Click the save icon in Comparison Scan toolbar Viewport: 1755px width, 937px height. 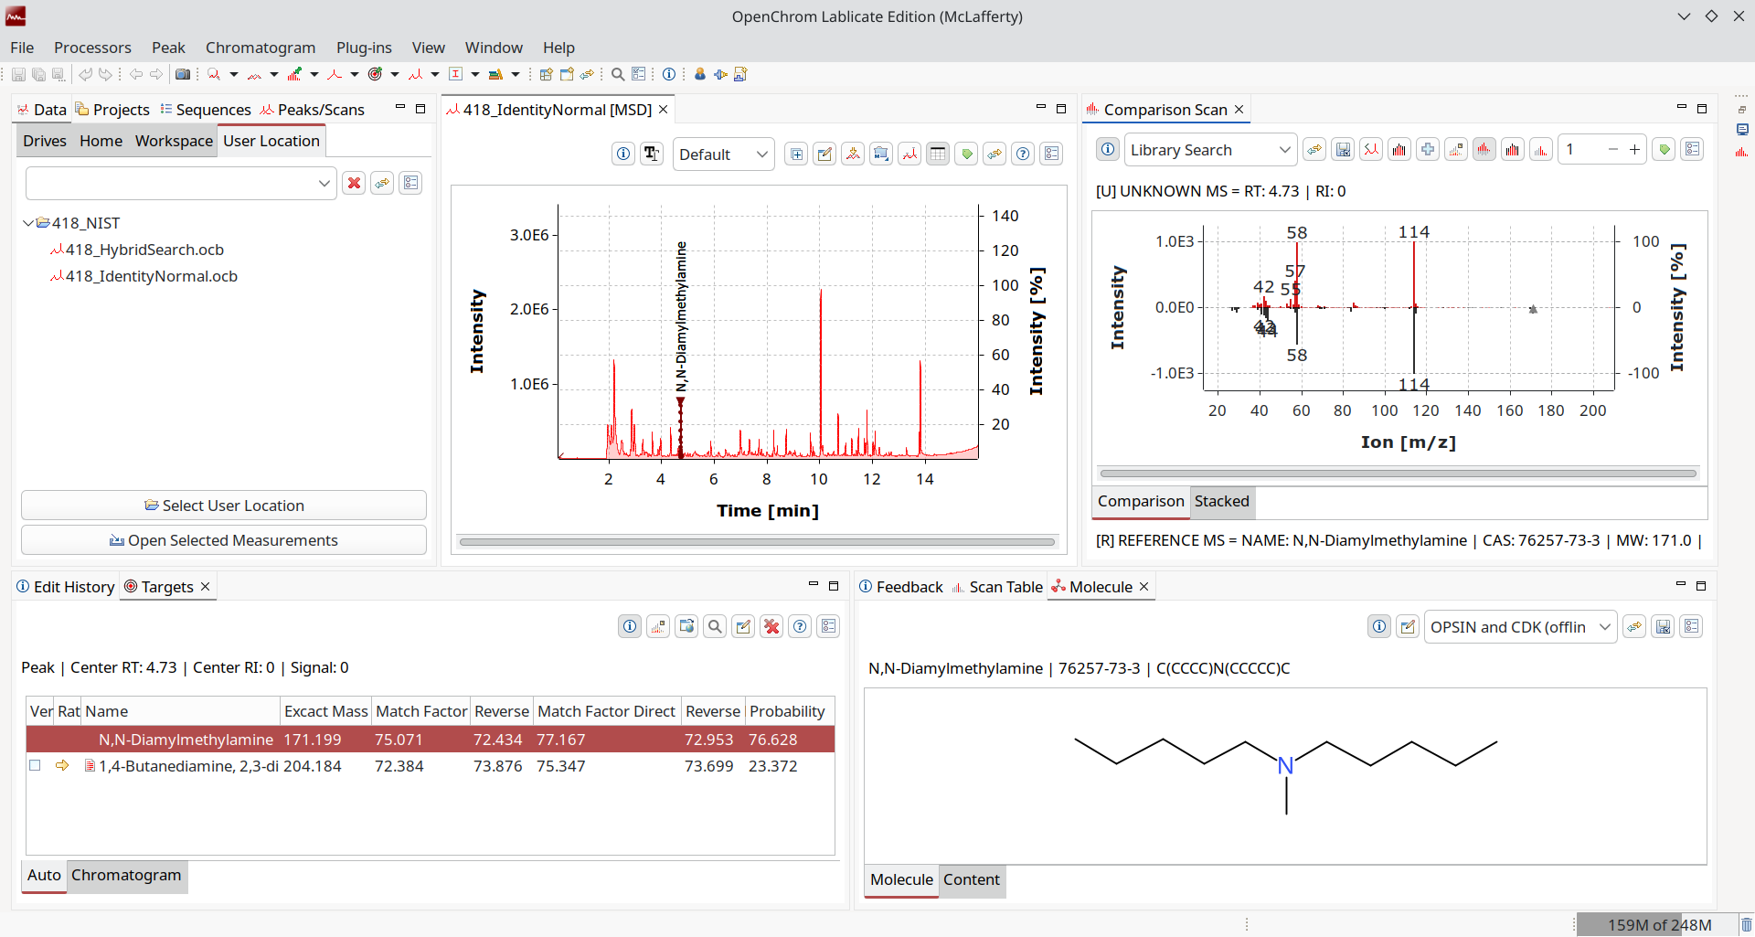[x=1343, y=150]
